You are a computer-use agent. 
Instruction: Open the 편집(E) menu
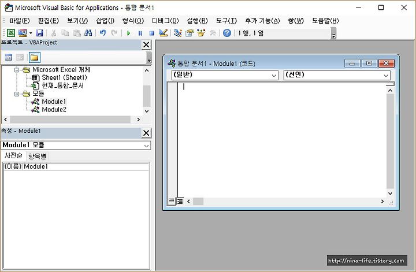[x=49, y=21]
